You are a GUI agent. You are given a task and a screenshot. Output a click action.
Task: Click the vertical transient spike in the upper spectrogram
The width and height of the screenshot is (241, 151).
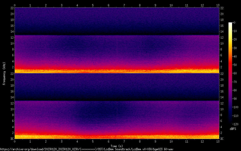[x=117, y=46]
